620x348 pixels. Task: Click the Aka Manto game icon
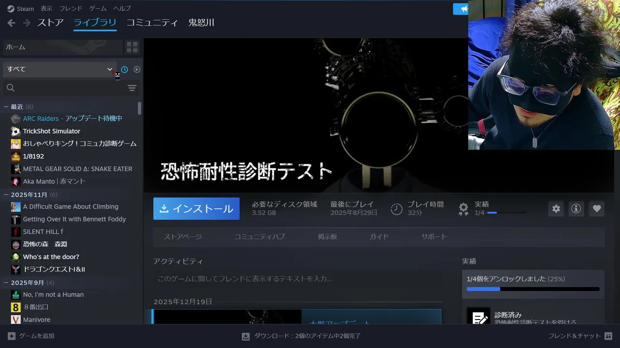coord(15,181)
